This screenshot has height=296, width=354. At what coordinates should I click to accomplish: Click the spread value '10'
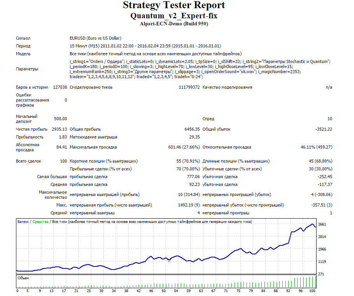point(330,119)
